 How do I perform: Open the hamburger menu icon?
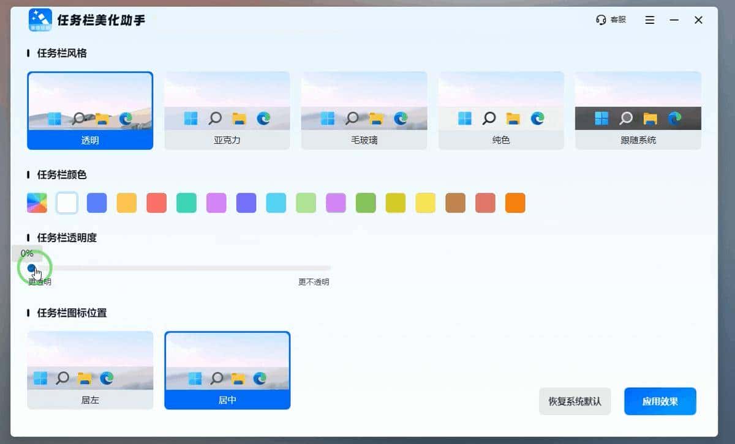(649, 19)
